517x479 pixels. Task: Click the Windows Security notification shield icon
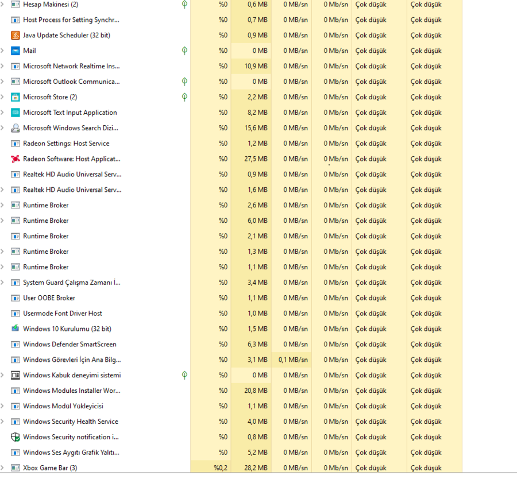click(x=15, y=437)
